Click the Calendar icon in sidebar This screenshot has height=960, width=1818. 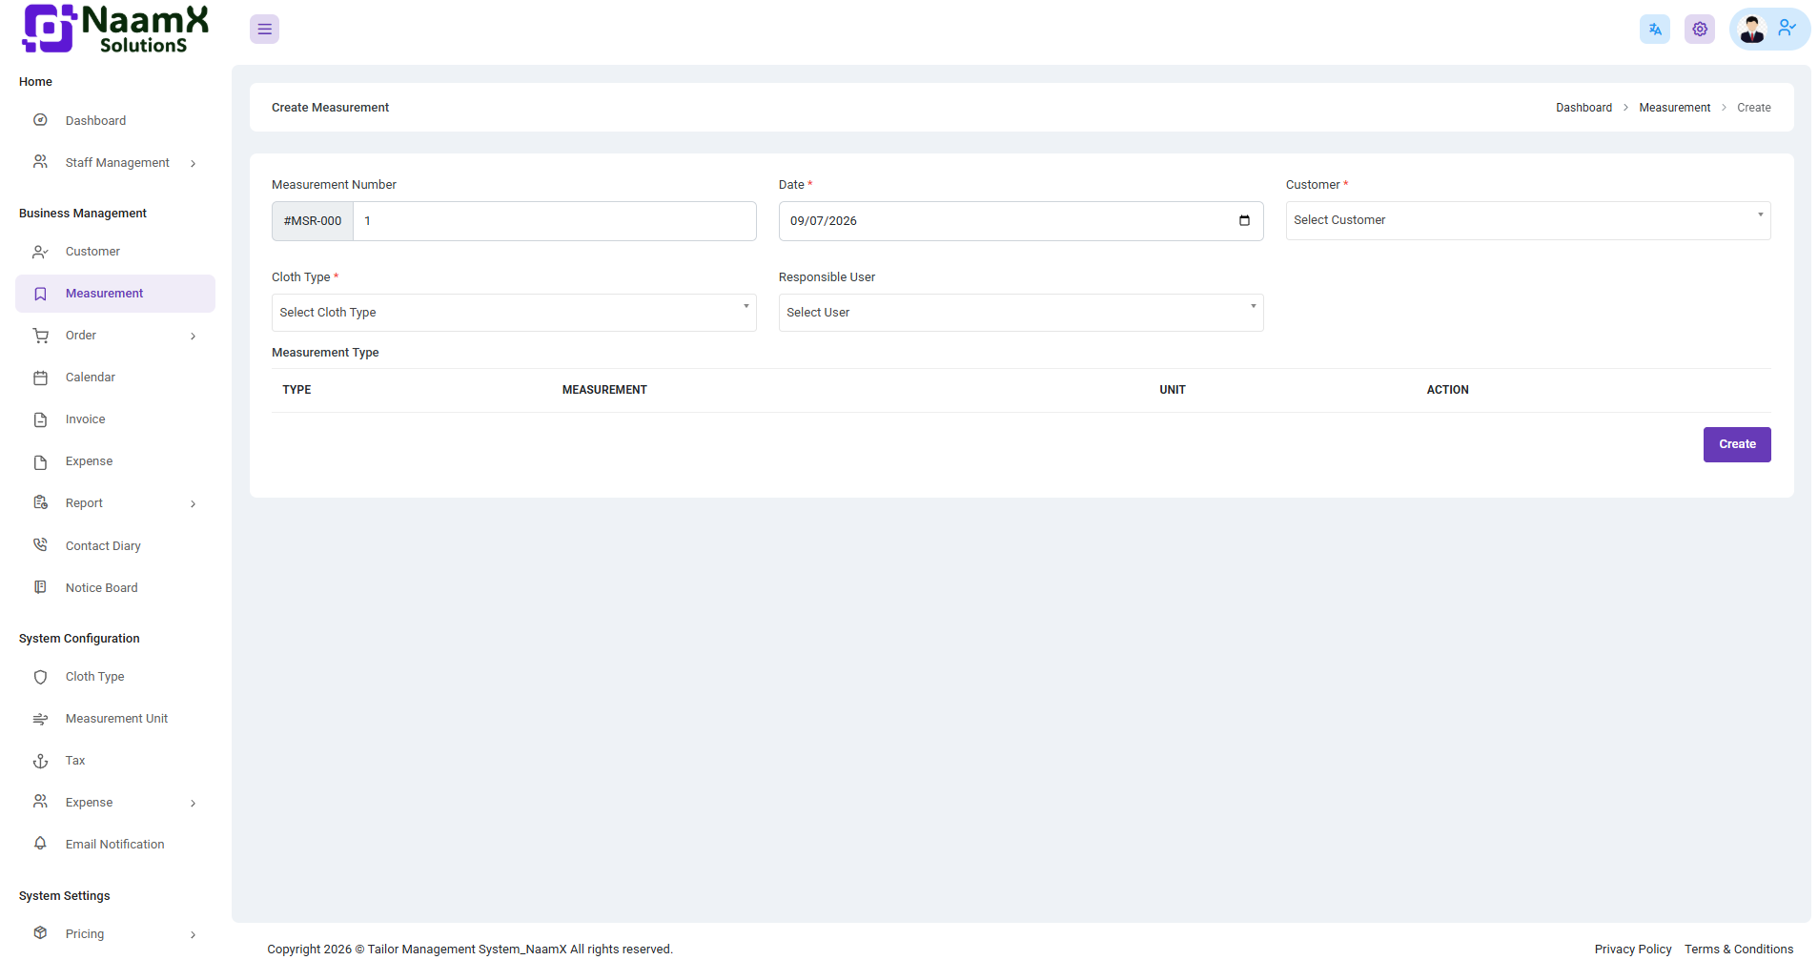[40, 378]
